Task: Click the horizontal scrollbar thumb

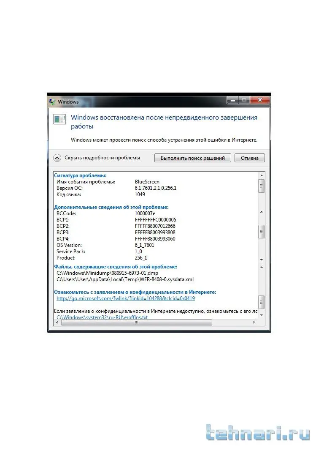Action: click(x=136, y=322)
